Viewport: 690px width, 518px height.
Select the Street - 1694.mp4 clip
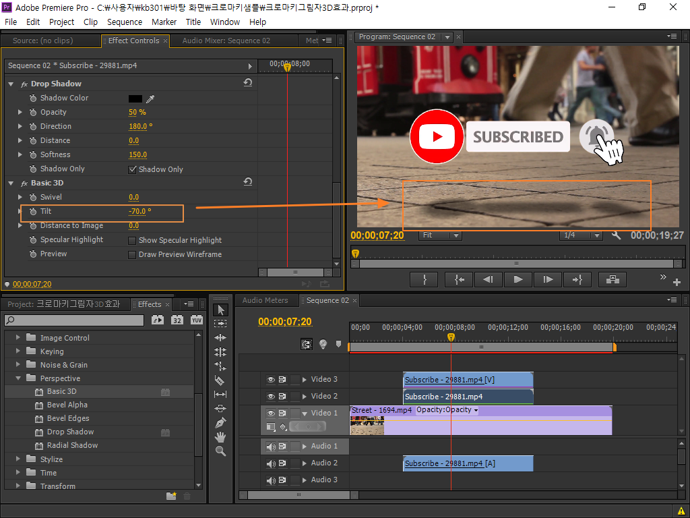480,421
